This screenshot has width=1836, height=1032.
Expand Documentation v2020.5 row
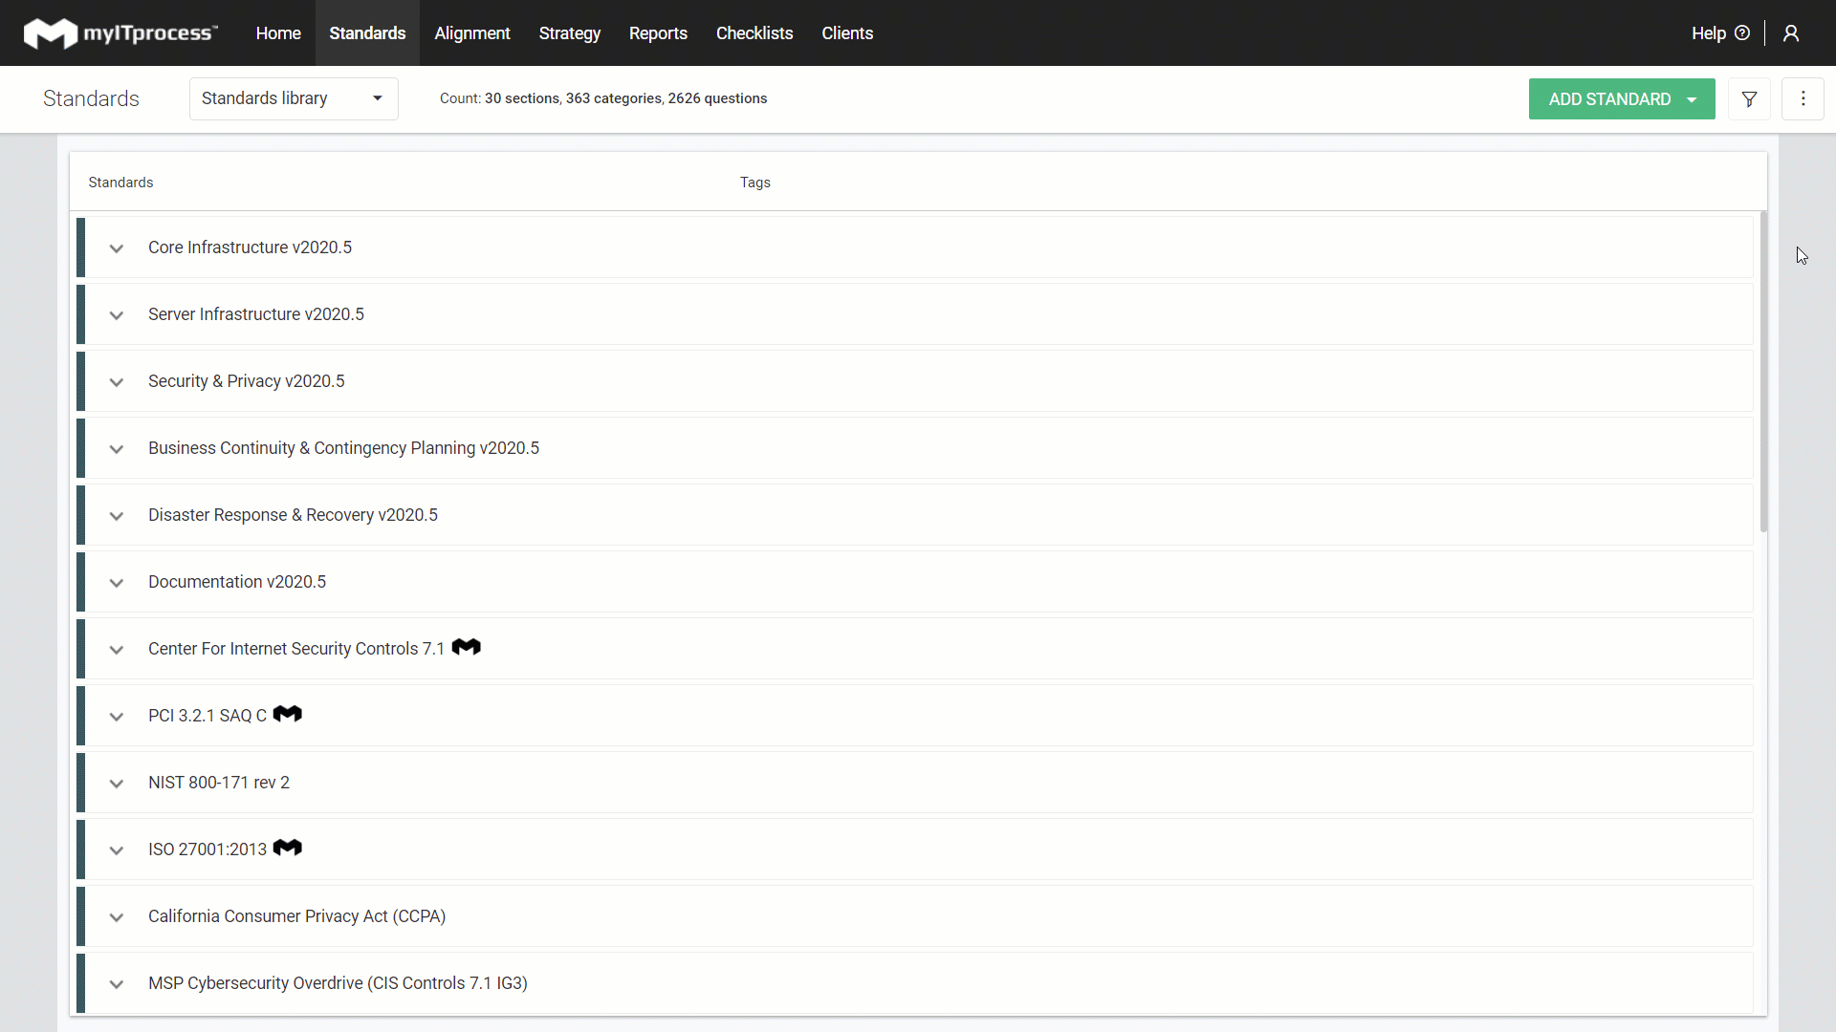coord(116,583)
